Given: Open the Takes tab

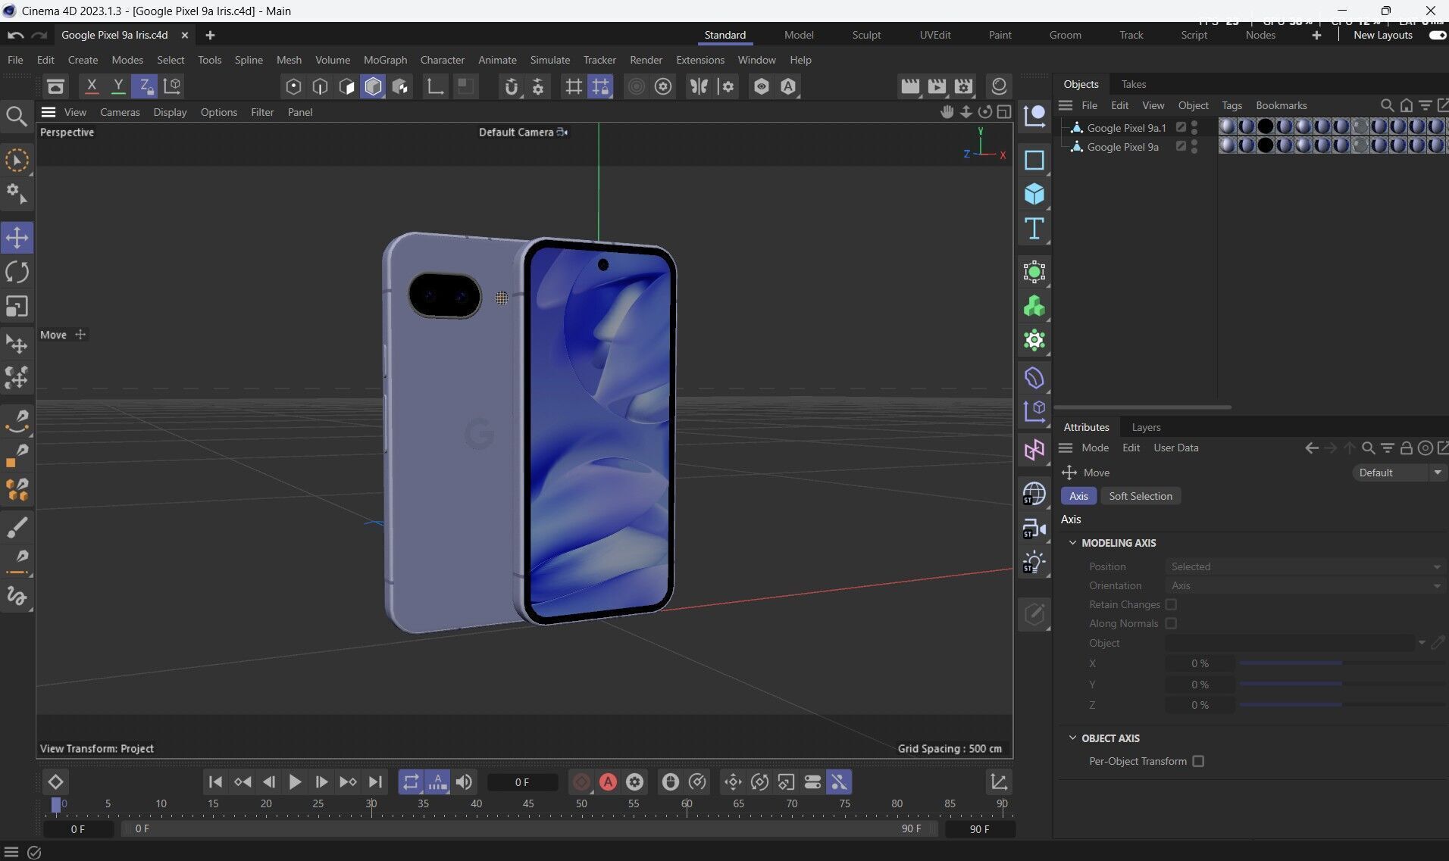Looking at the screenshot, I should tap(1134, 84).
